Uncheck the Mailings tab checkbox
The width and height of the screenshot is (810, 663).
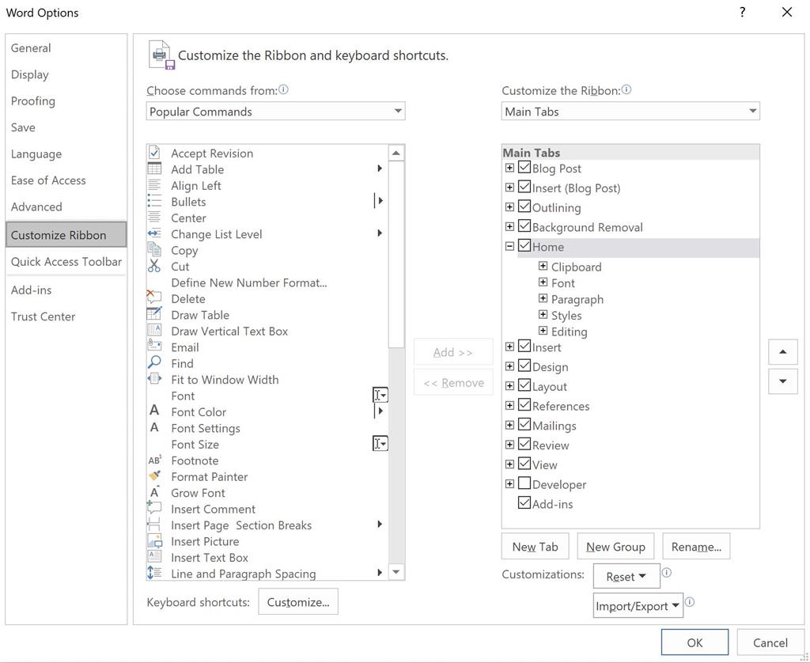coord(524,424)
